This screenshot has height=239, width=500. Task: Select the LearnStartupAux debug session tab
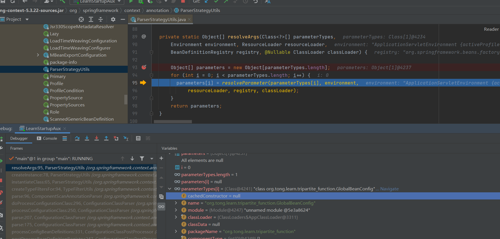tap(43, 129)
